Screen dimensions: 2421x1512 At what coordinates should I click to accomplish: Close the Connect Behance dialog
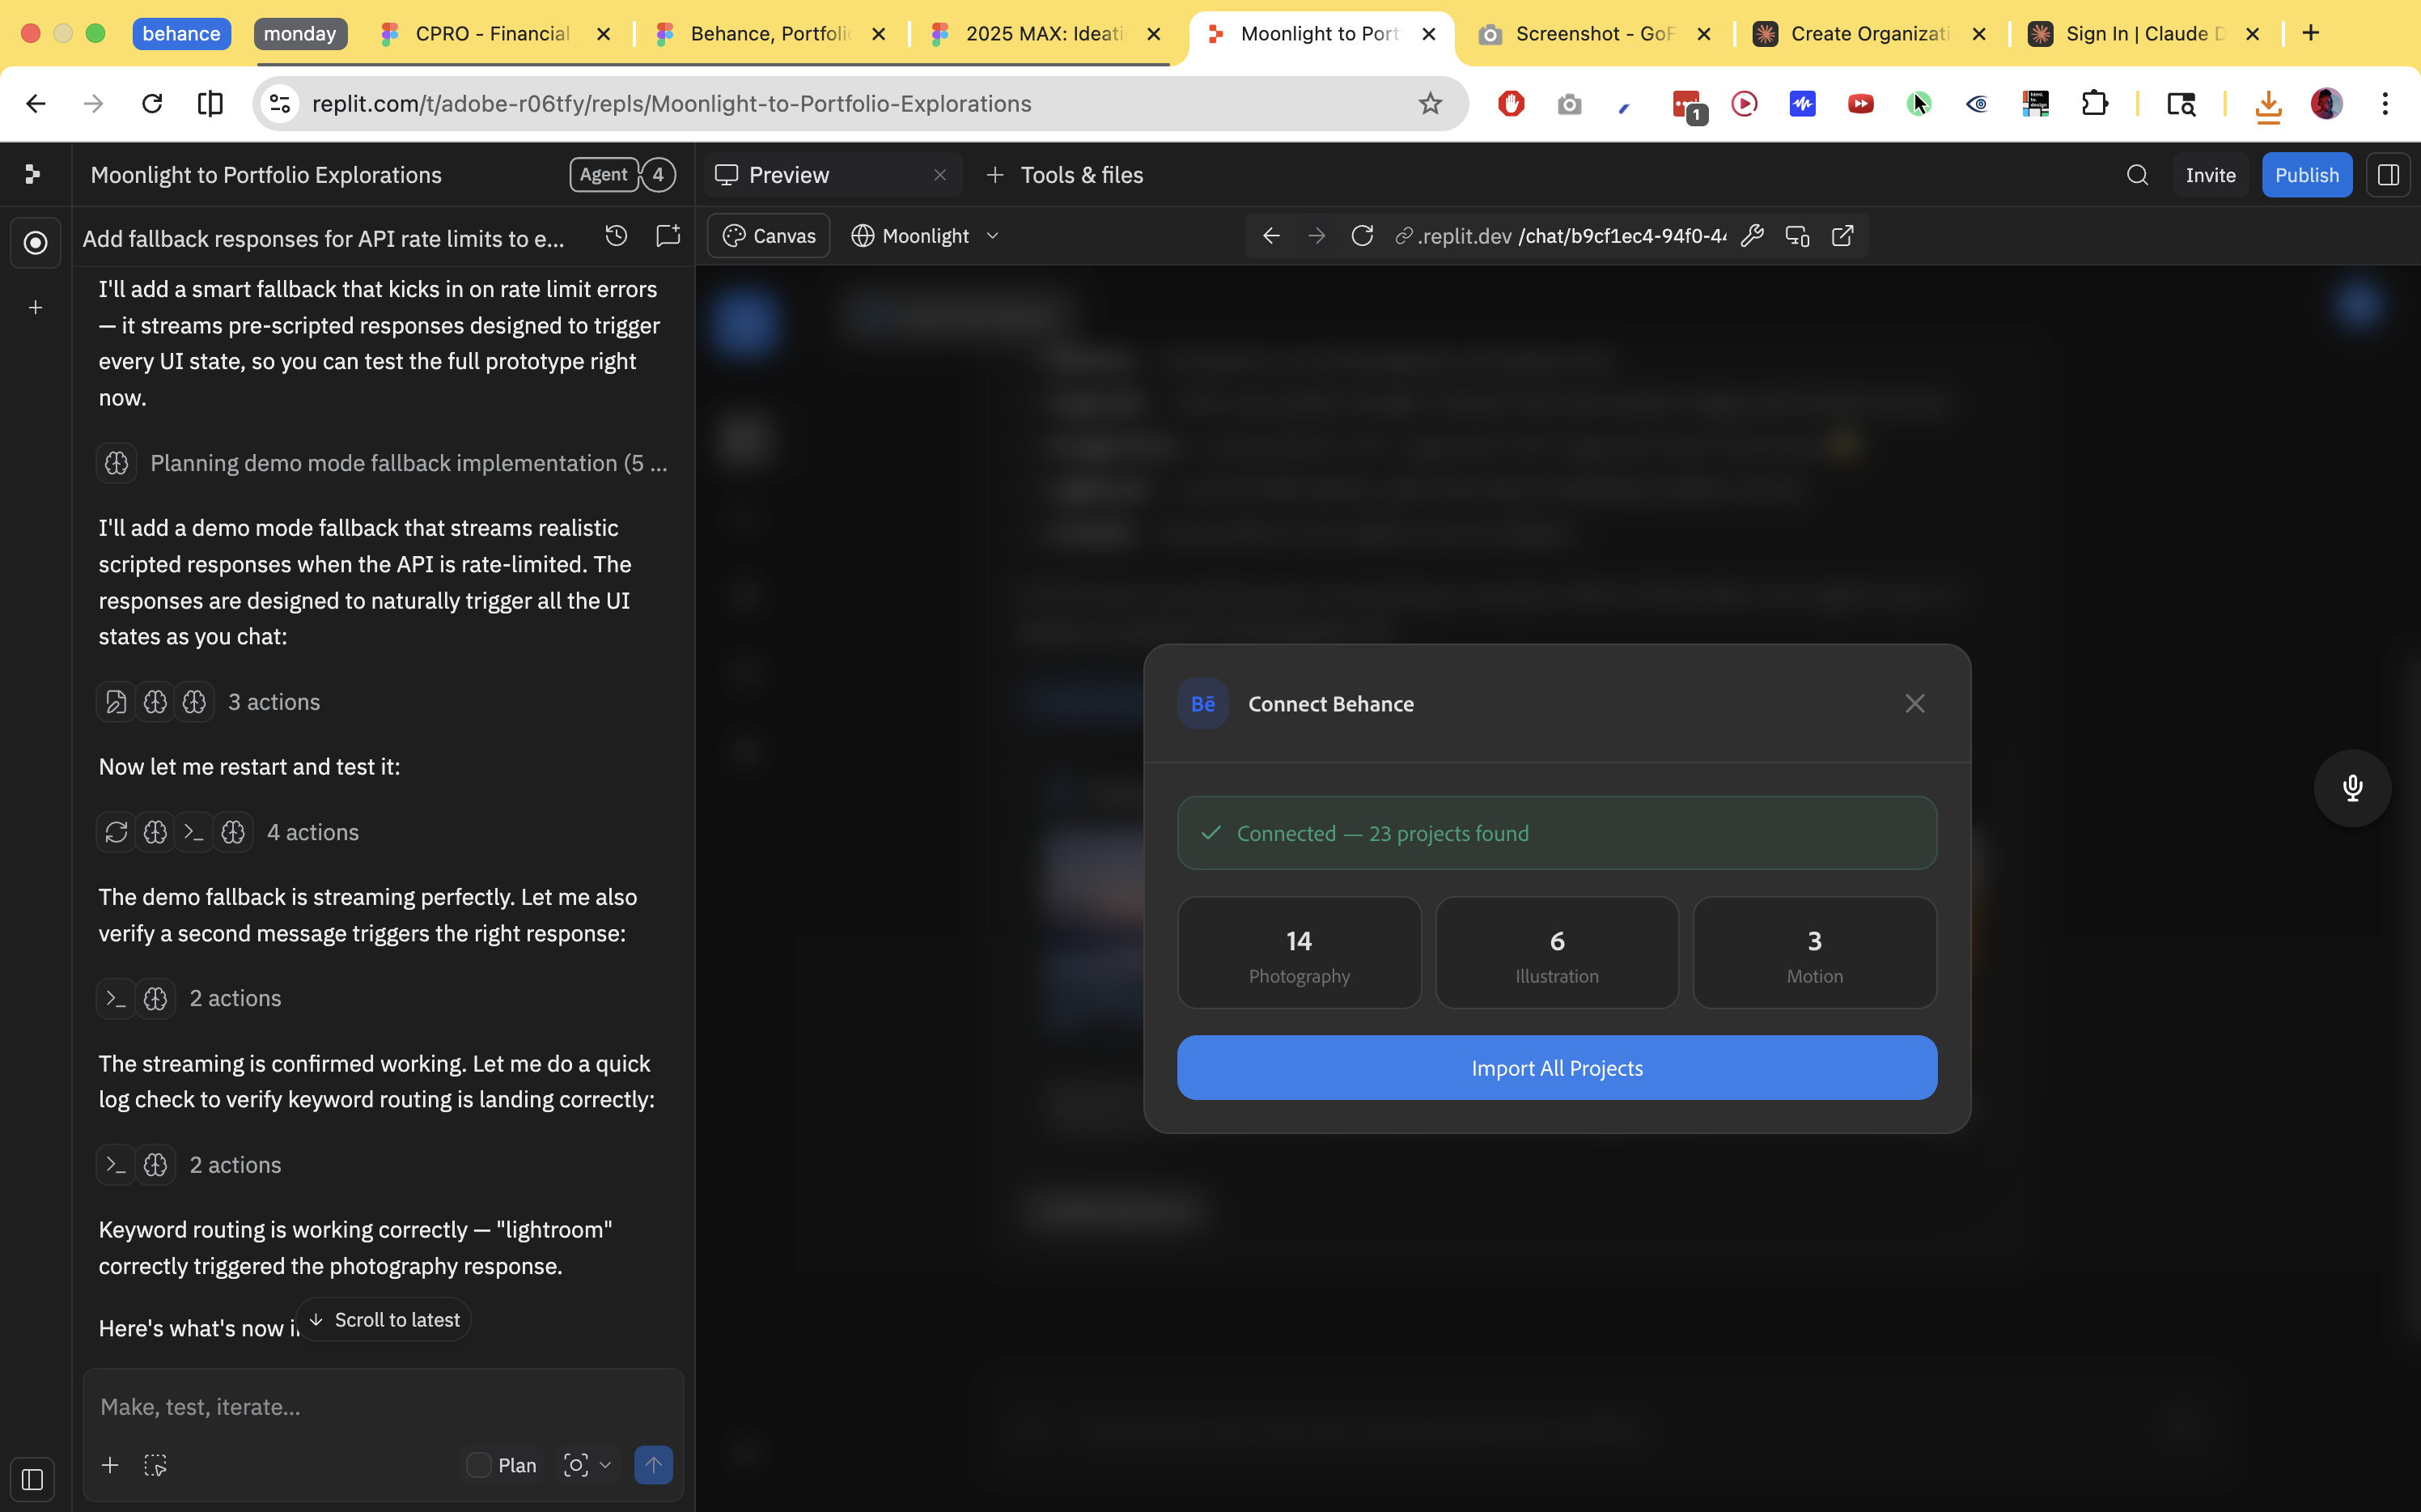[x=1914, y=704]
